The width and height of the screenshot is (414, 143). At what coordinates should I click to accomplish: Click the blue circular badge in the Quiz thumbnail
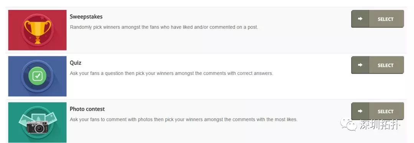(38, 76)
